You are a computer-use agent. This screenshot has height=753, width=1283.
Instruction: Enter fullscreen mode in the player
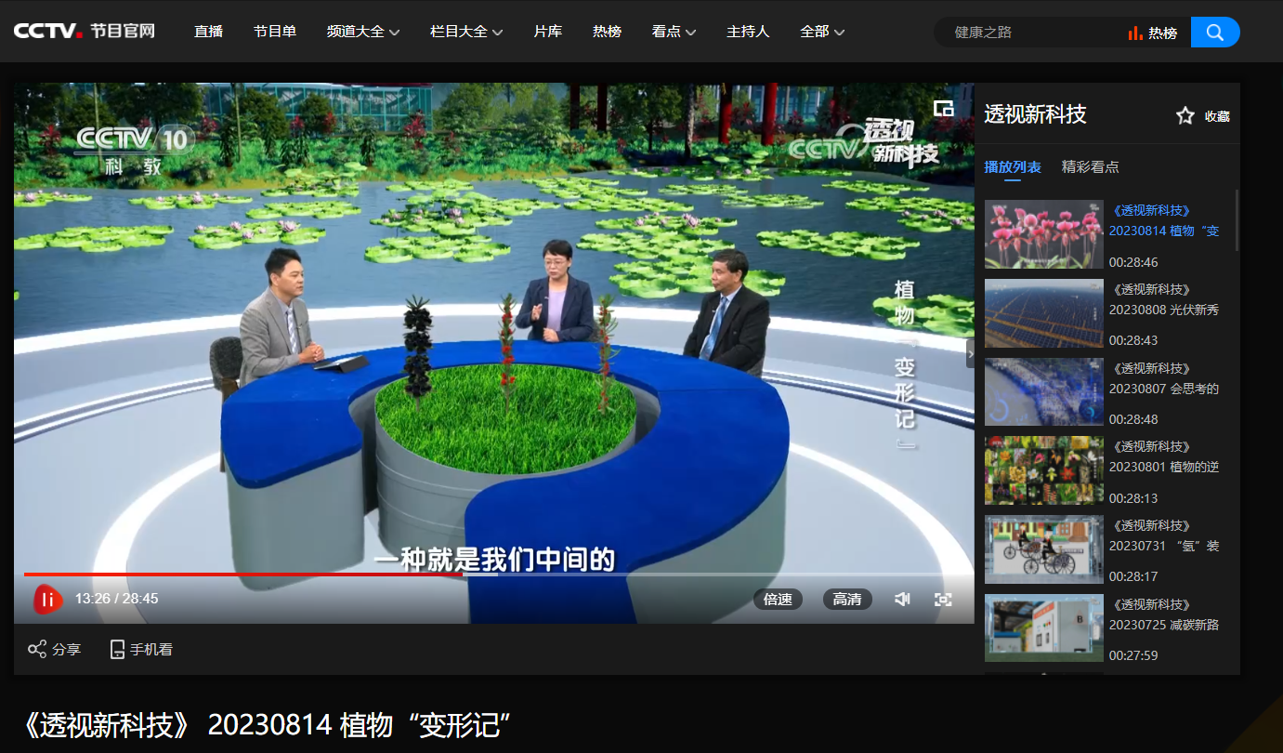(943, 600)
